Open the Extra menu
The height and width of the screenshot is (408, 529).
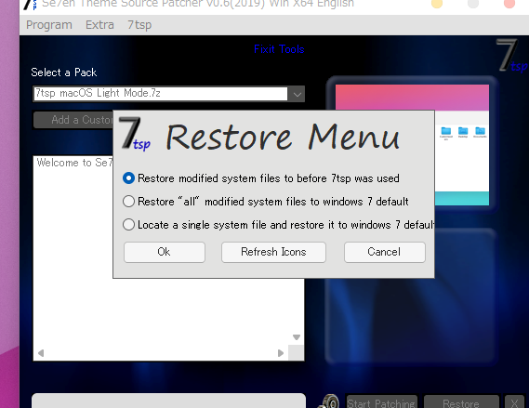click(x=99, y=25)
